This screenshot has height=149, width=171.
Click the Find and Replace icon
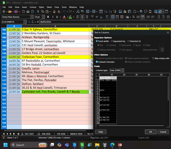[x=78, y=12]
